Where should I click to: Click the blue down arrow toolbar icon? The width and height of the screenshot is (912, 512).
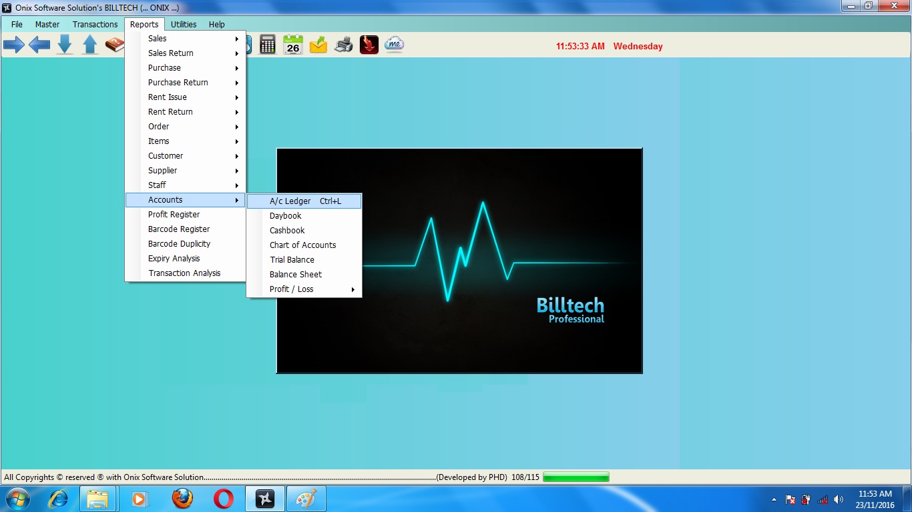click(x=65, y=45)
